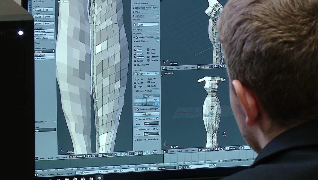Uncheck the Faces overlay checkbox
Viewport: 318px width, 180px height.
pyautogui.click(x=135, y=50)
